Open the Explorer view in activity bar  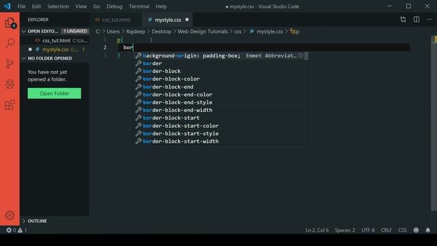point(10,23)
